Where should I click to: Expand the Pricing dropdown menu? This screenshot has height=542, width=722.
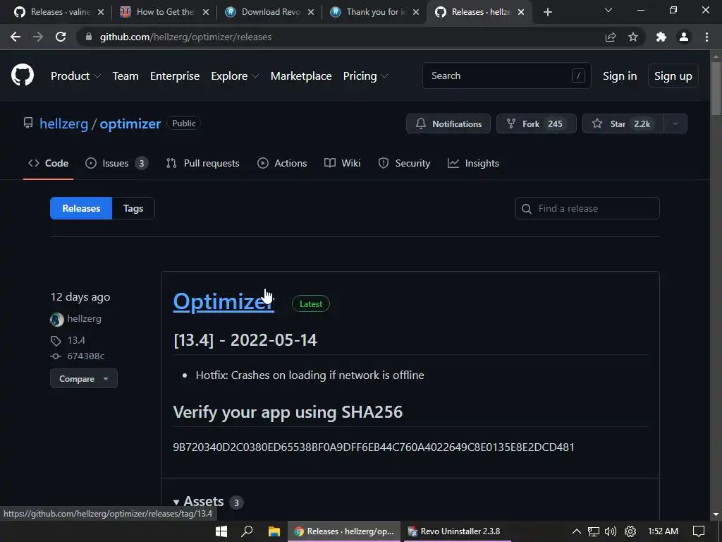pos(365,76)
